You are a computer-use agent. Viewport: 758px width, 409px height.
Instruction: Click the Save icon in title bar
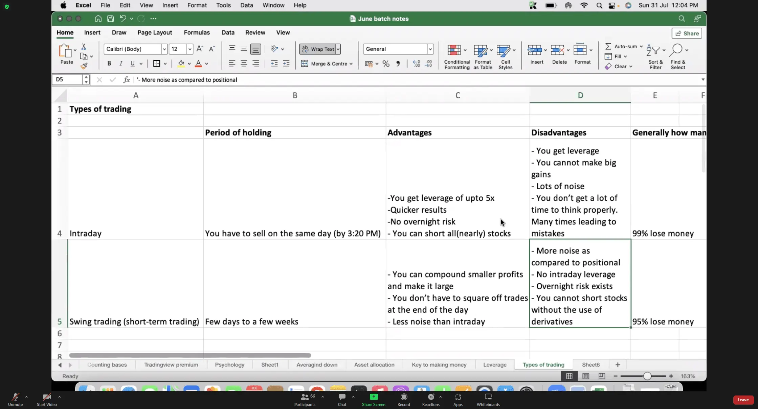pos(110,19)
